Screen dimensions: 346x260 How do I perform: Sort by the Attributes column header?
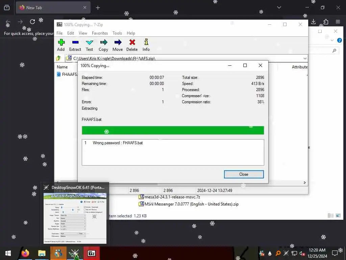[x=299, y=67]
